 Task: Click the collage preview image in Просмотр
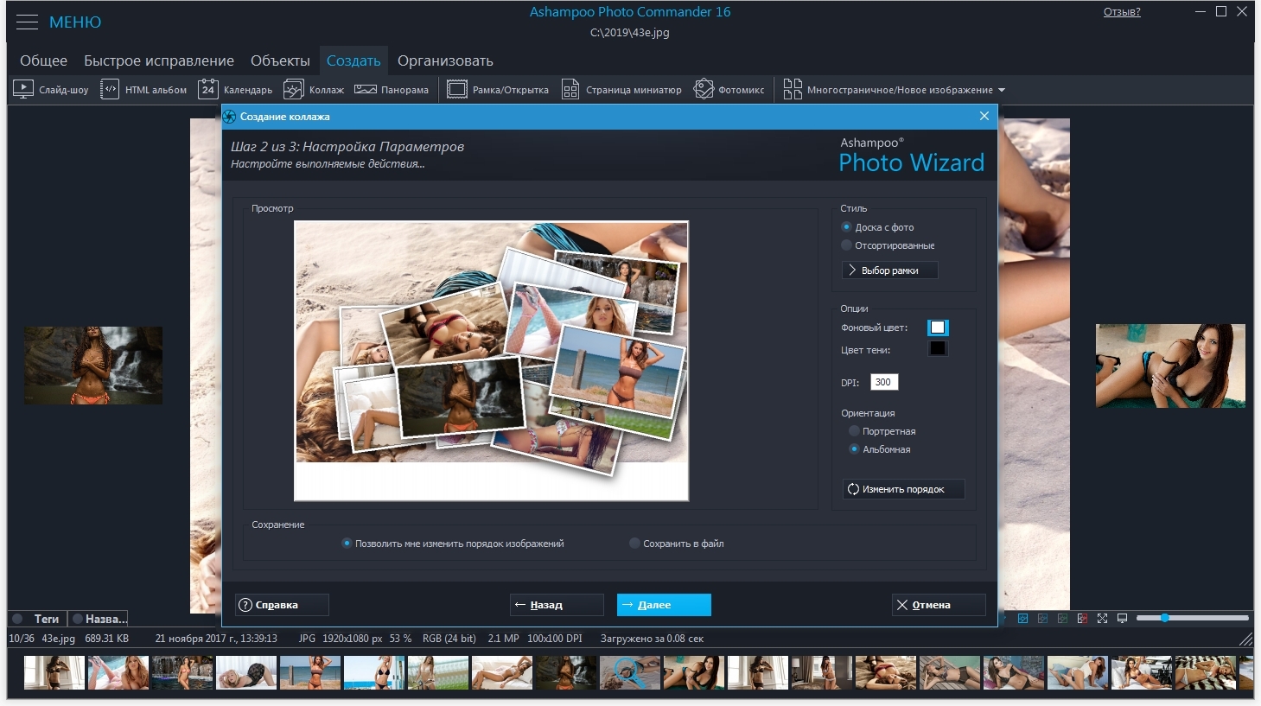point(491,360)
